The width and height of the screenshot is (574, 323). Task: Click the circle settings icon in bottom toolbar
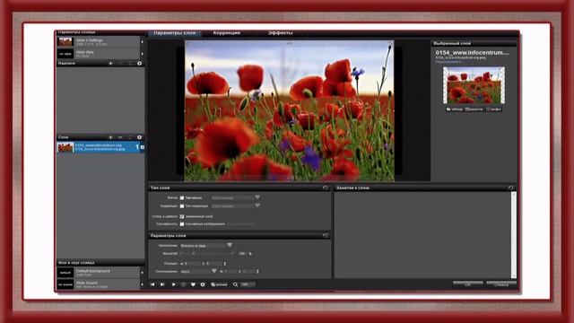pyautogui.click(x=203, y=284)
